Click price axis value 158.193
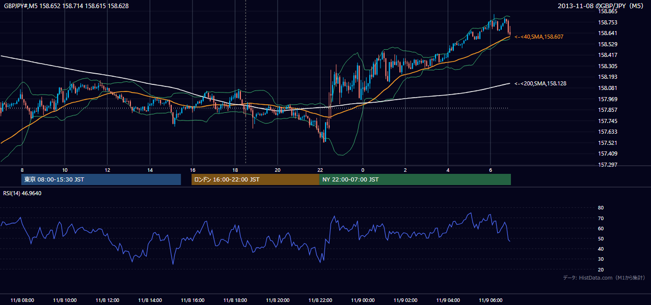 tap(608, 77)
